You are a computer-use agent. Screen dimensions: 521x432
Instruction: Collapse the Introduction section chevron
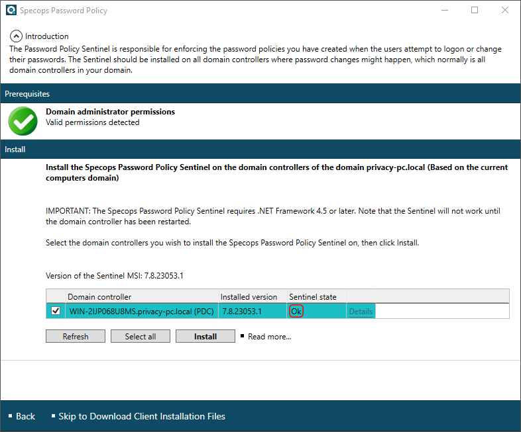tap(16, 36)
